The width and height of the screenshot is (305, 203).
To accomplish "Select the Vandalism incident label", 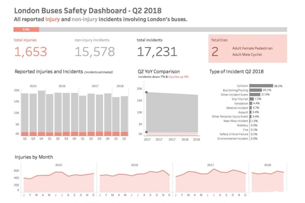I will coord(241,103).
